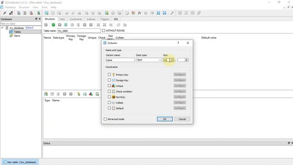Click the Disconnect from database toolbar icon
This screenshot has width=293, height=165.
(11, 13)
